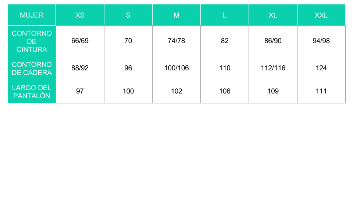Click the 74/78 waist cell
Viewport: 353px width, 198px height.
tap(176, 41)
